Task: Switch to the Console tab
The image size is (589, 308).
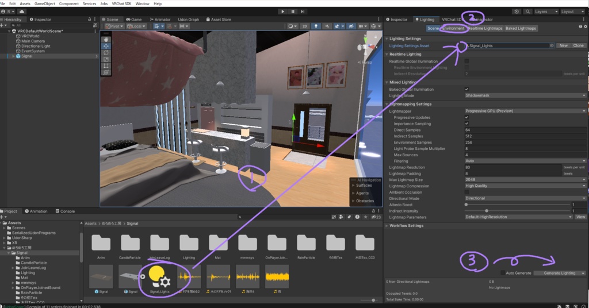Action: pos(65,211)
